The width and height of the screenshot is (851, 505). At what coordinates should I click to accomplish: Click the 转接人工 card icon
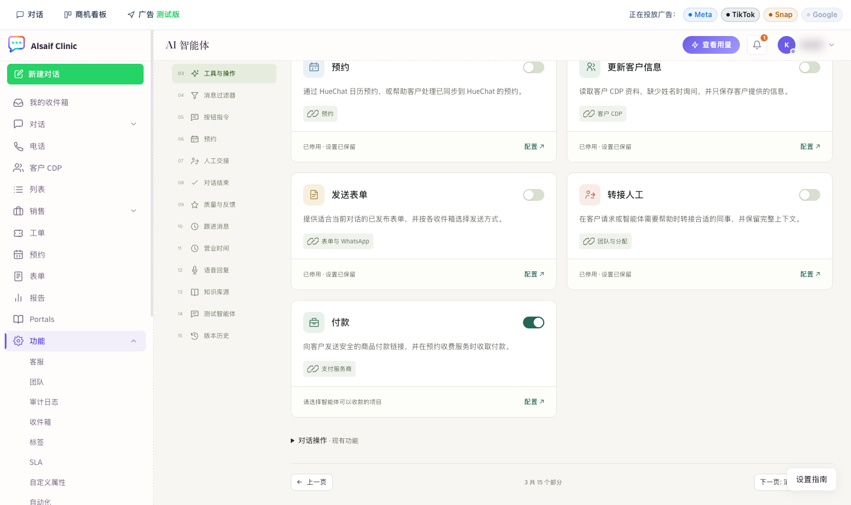[x=590, y=195]
